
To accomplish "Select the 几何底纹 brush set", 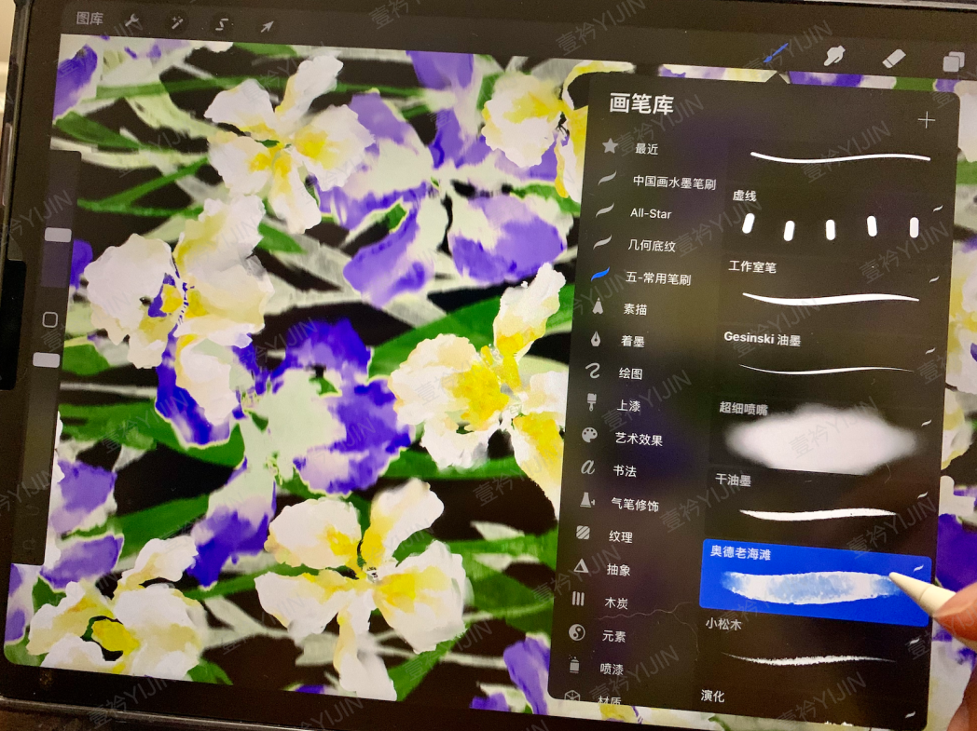I will (651, 246).
